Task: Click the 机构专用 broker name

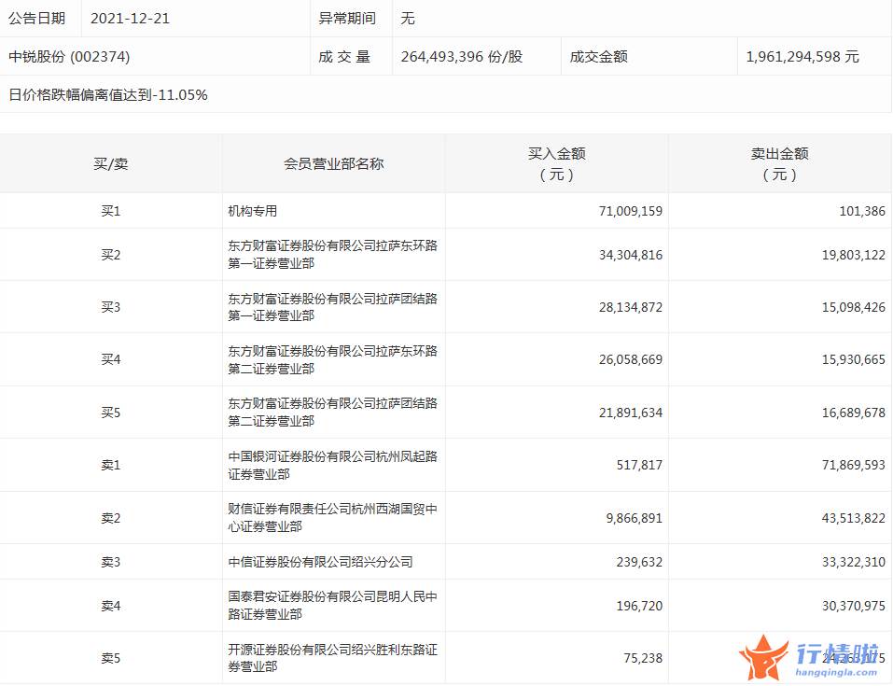Action: [x=252, y=211]
